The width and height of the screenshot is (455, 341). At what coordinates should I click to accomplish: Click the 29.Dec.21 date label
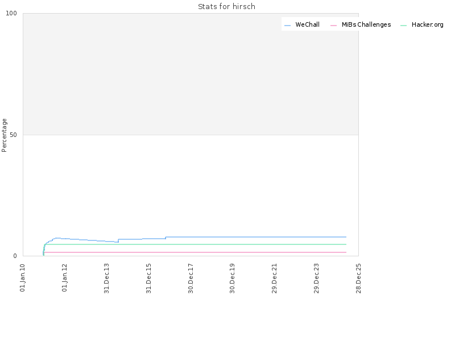click(274, 278)
